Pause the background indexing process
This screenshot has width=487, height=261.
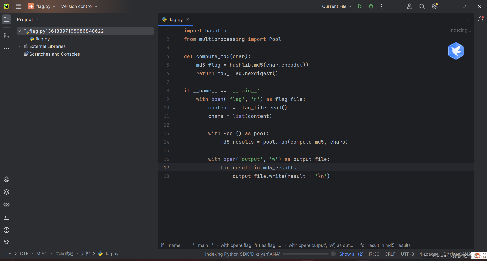coord(333,254)
